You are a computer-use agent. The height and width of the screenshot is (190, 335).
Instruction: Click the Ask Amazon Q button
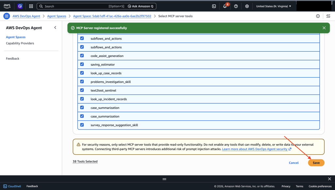(x=141, y=6)
